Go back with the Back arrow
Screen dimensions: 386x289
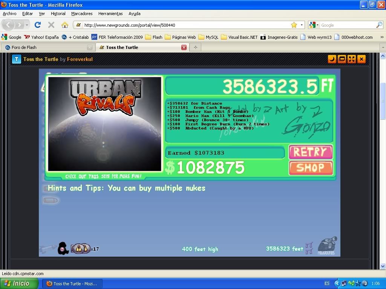click(8, 25)
